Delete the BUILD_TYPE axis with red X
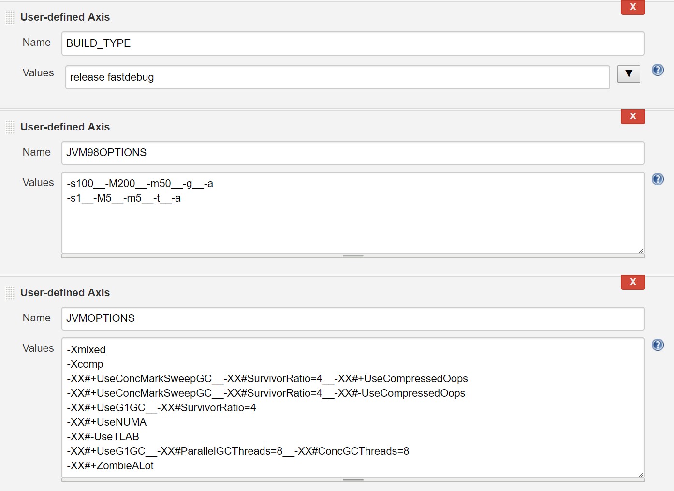Viewport: 674px width, 491px height. [632, 7]
